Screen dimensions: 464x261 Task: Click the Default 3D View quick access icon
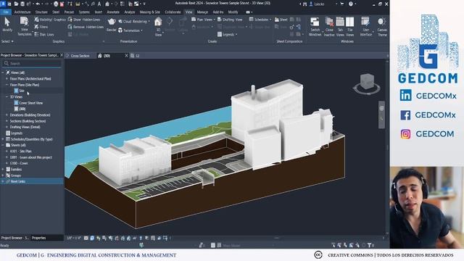point(107,4)
